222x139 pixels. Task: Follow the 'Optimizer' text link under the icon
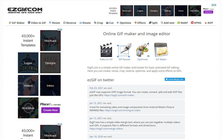[143, 59]
